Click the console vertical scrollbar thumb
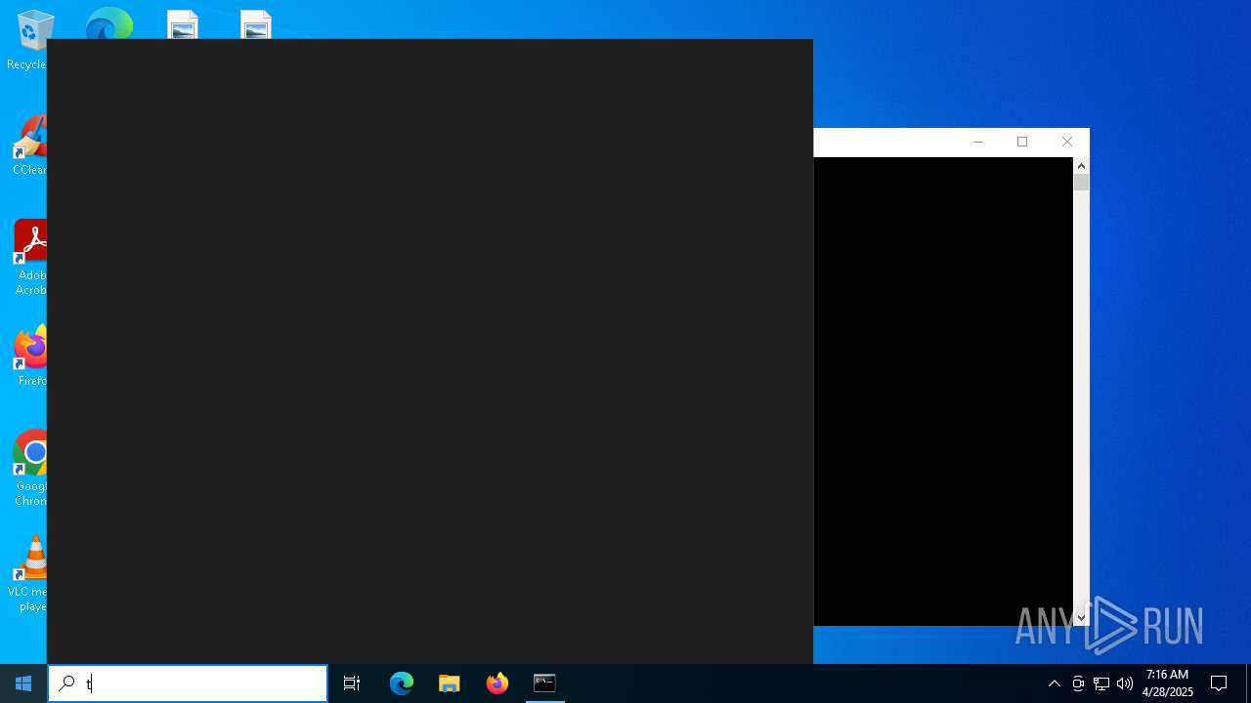This screenshot has height=703, width=1251. click(1081, 183)
